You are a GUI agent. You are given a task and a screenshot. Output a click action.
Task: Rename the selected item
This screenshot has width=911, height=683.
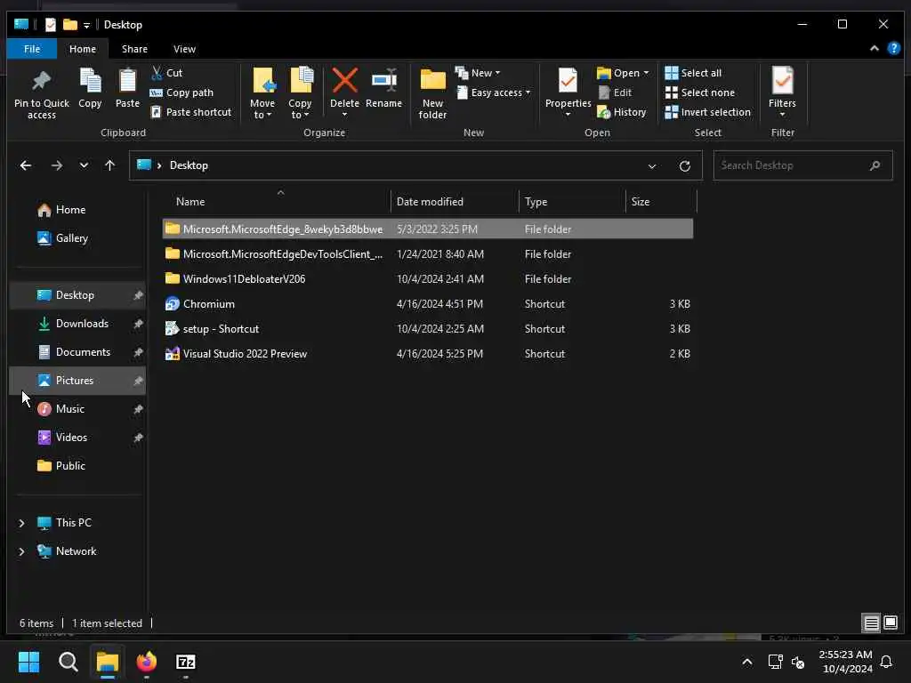(x=383, y=88)
